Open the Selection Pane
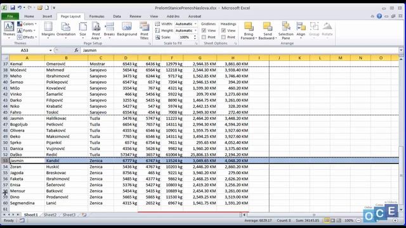406x228 pixels. [x=286, y=30]
